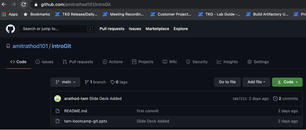Click the browser back arrow

(x=4, y=4)
